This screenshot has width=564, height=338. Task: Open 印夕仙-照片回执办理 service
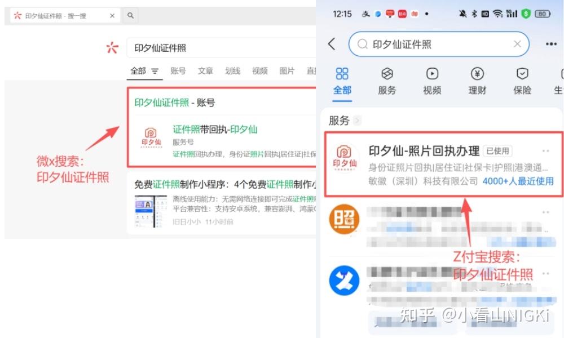click(443, 164)
